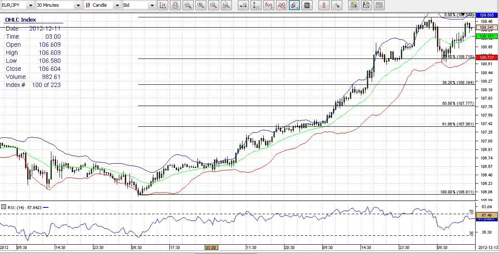This screenshot has height=254, width=499.
Task: Toggle the red info OHLC icon
Action: (x=324, y=5)
